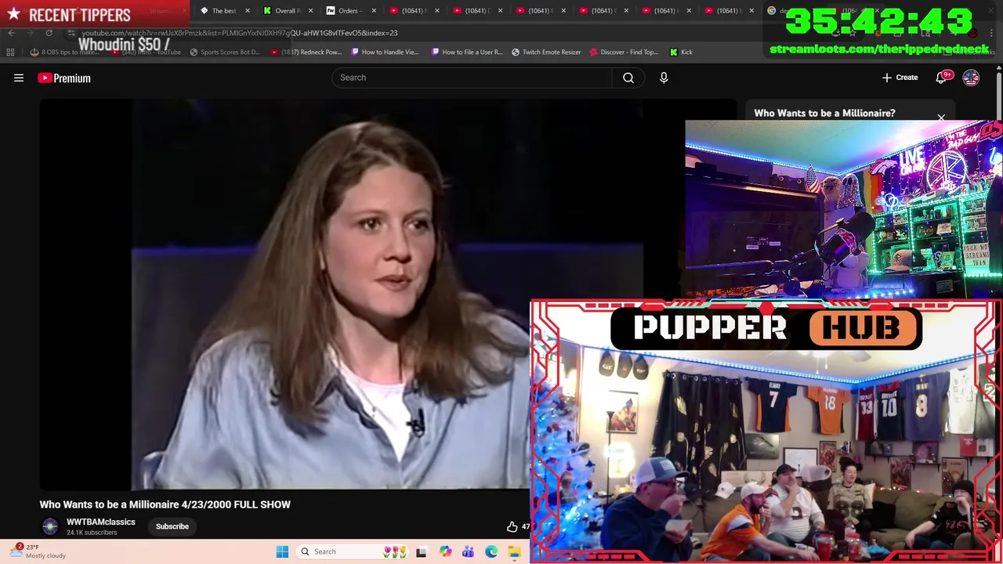Image resolution: width=1003 pixels, height=564 pixels.
Task: Open Windows Start menu
Action: click(282, 551)
